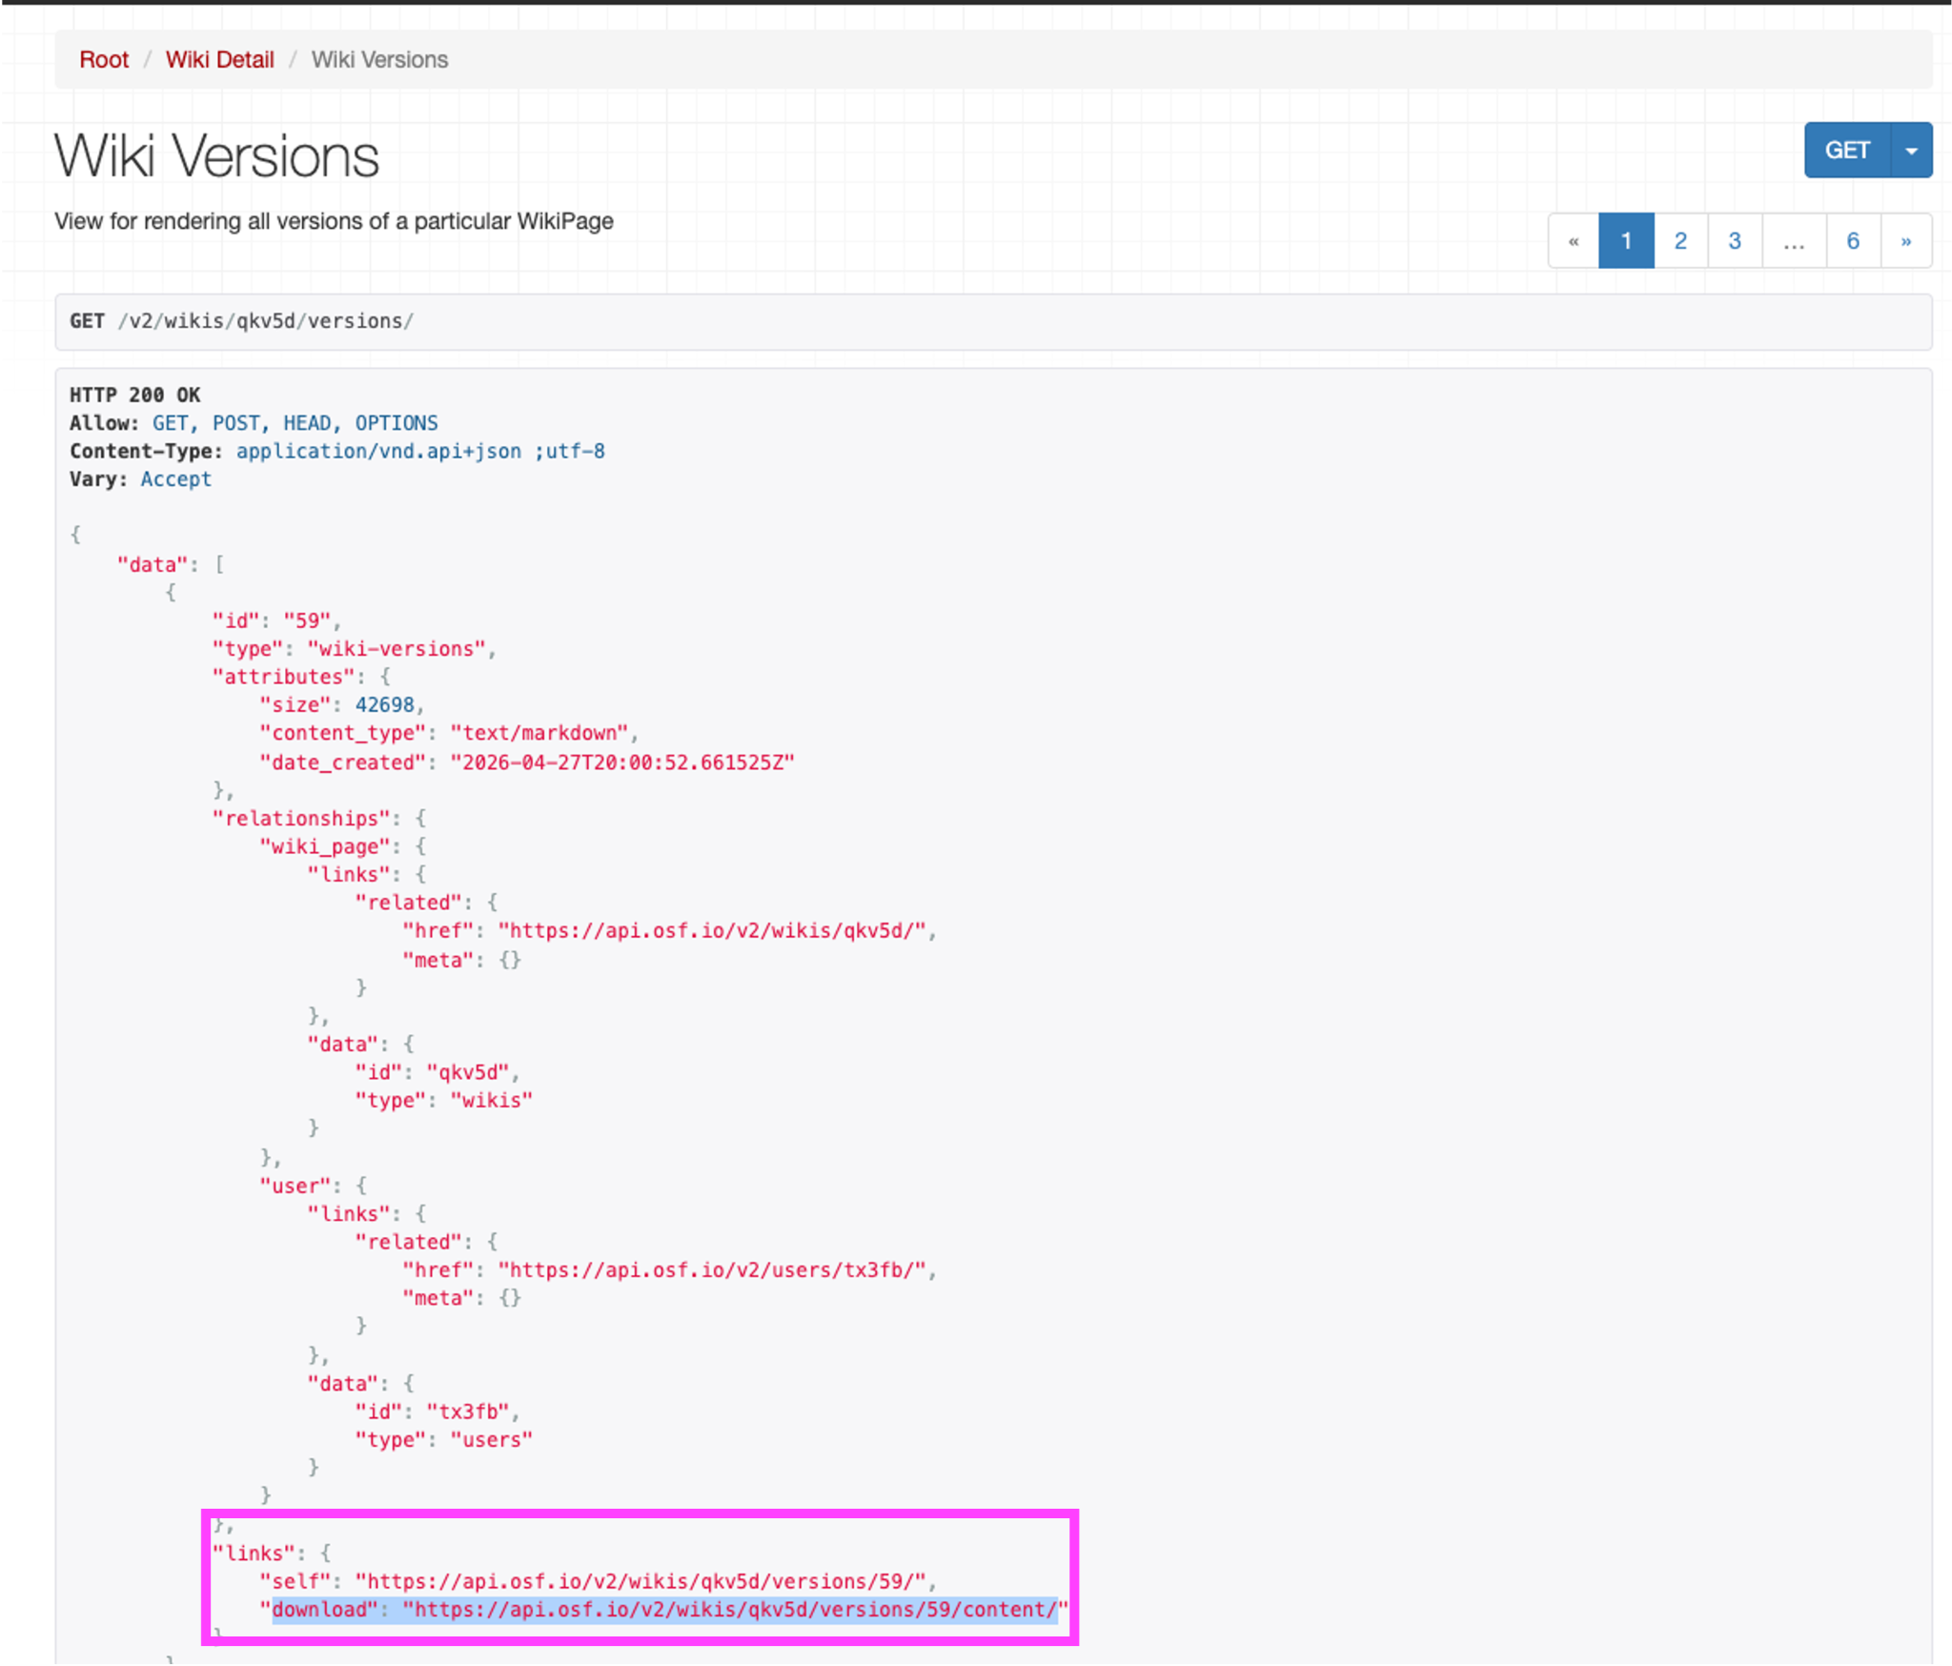This screenshot has height=1666, width=1952.
Task: Click the date_created timestamp value
Action: click(622, 762)
